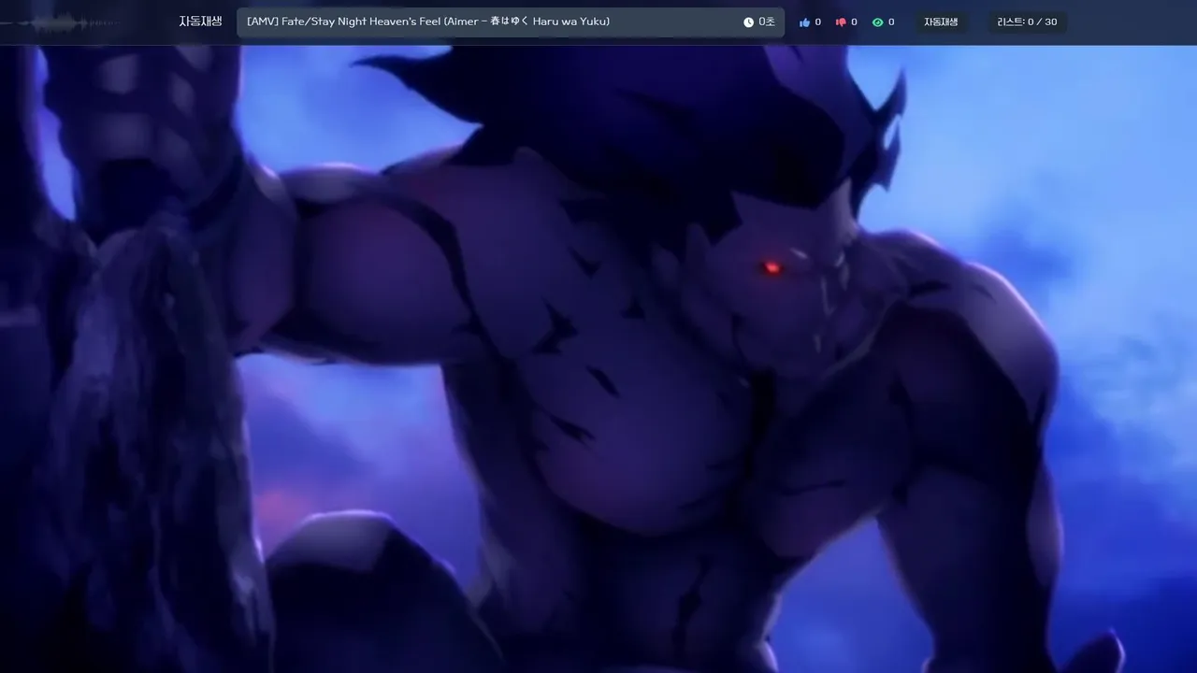Click the red thumbs-down dislike icon
The width and height of the screenshot is (1197, 673).
click(840, 22)
